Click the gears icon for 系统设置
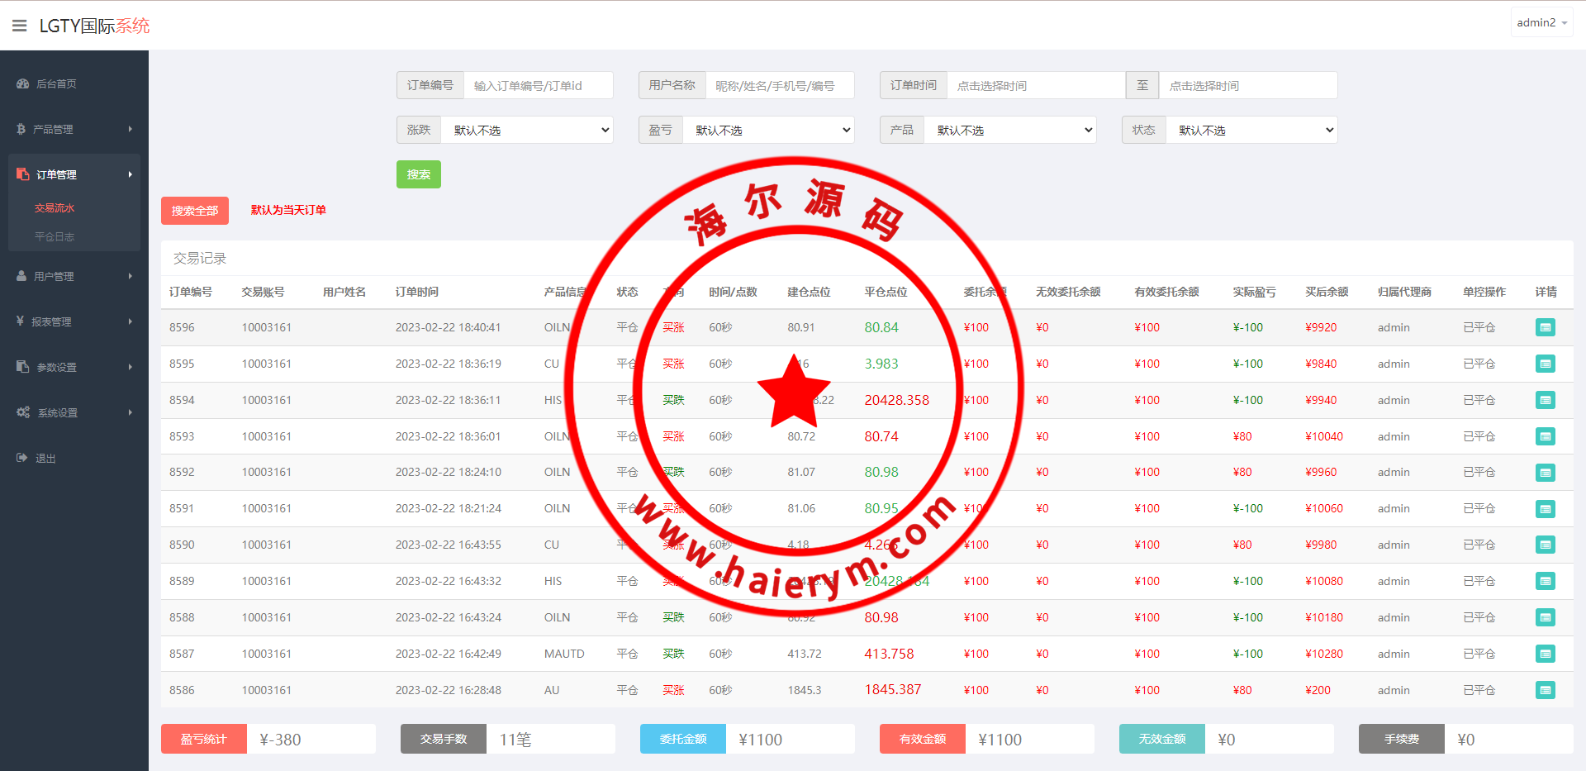Screen dimensions: 1586x771 tap(23, 412)
